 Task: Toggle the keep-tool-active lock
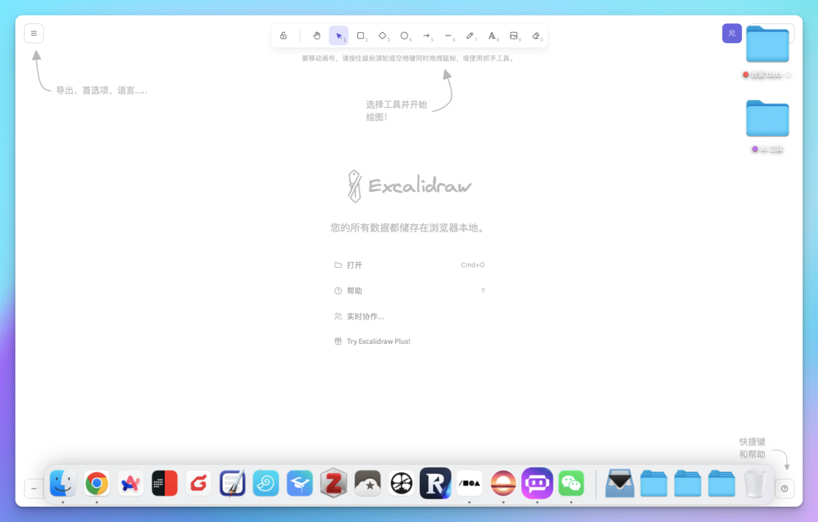click(284, 35)
